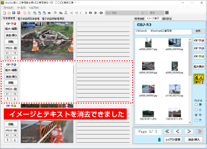
Task: Jump to last page with toolbar » icon
Action: [x=95, y=13]
